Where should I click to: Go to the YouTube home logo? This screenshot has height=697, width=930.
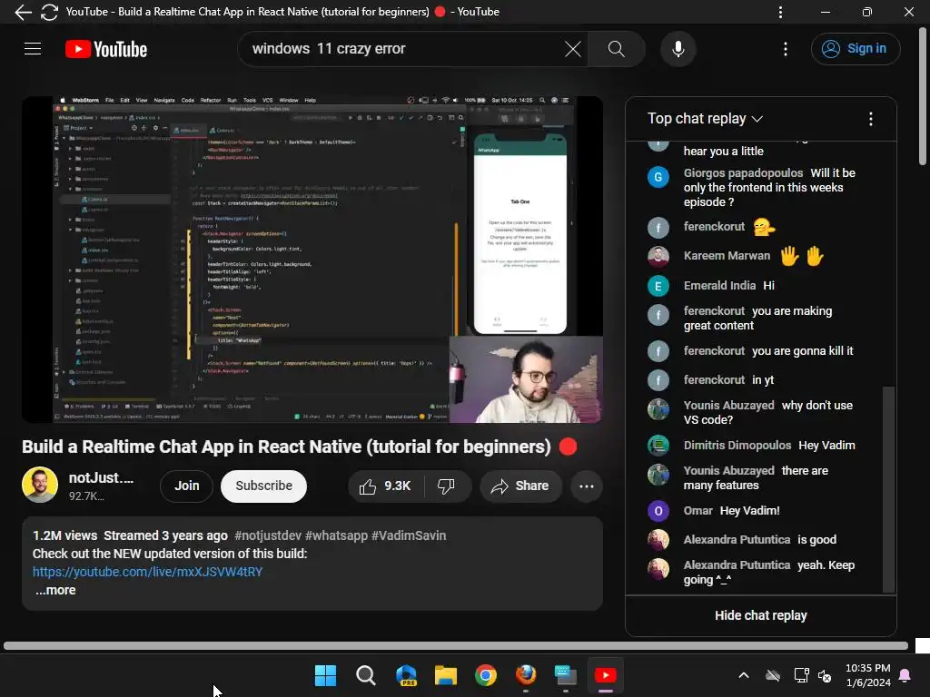click(106, 49)
